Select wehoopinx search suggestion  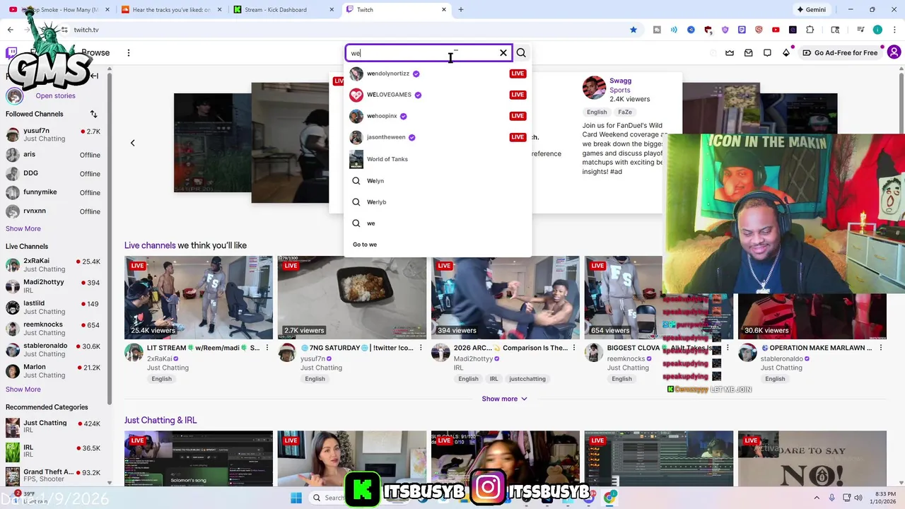point(438,116)
